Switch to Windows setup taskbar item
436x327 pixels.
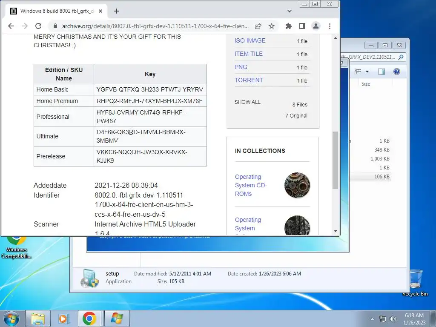point(117,318)
